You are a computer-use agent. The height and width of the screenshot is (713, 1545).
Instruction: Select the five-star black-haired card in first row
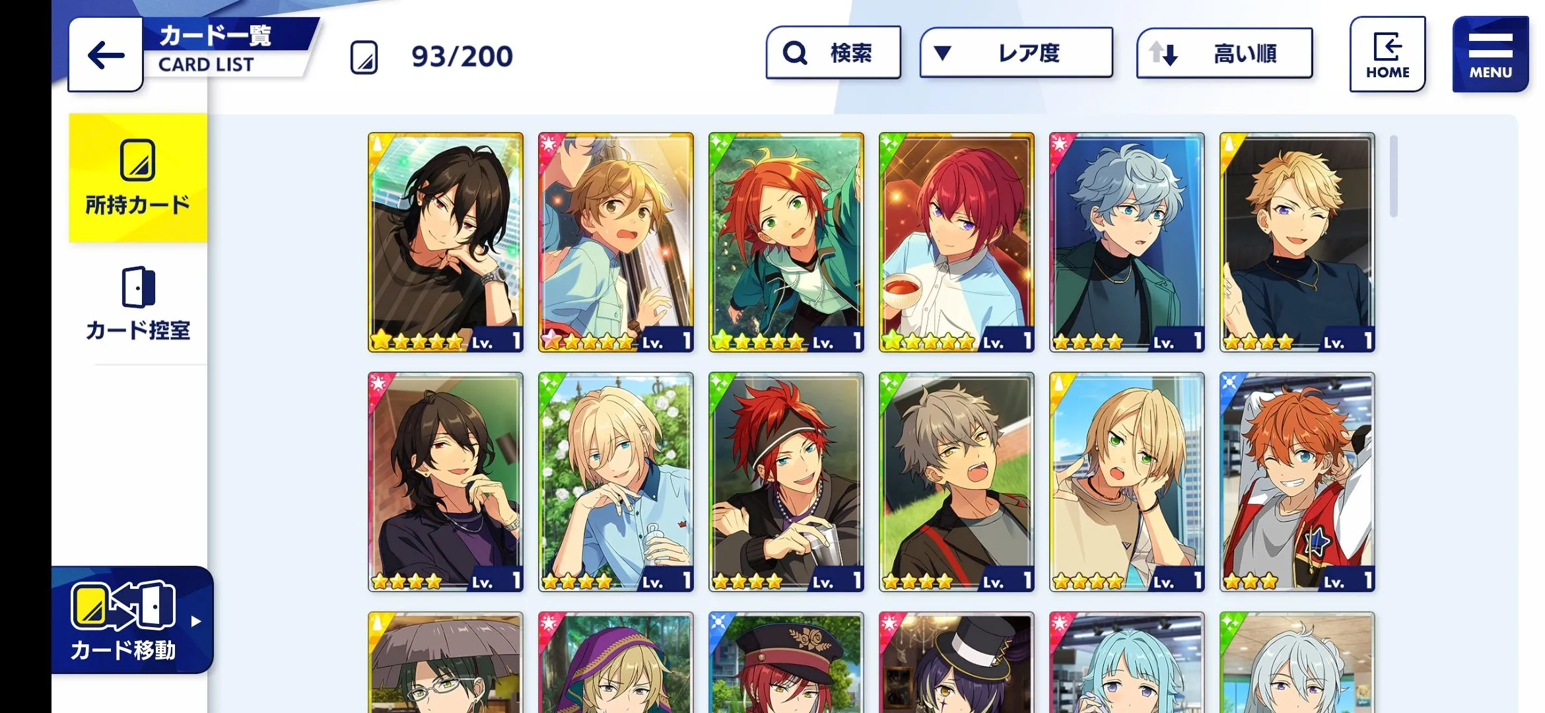click(446, 242)
